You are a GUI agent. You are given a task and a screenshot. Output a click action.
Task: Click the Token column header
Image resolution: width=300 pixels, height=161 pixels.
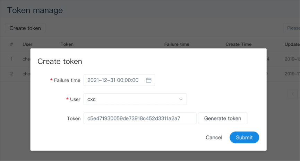[x=67, y=44]
